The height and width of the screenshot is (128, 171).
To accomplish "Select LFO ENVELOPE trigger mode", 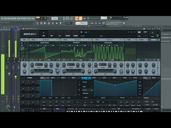I will [x=88, y=93].
